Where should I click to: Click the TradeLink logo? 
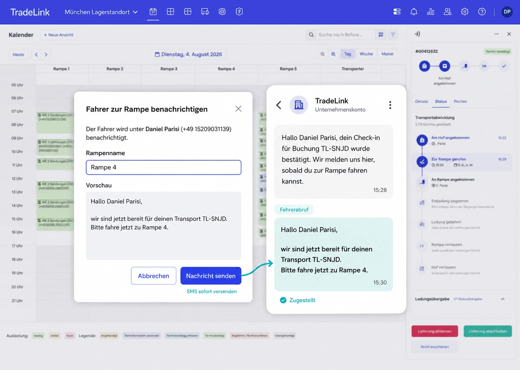click(x=30, y=12)
